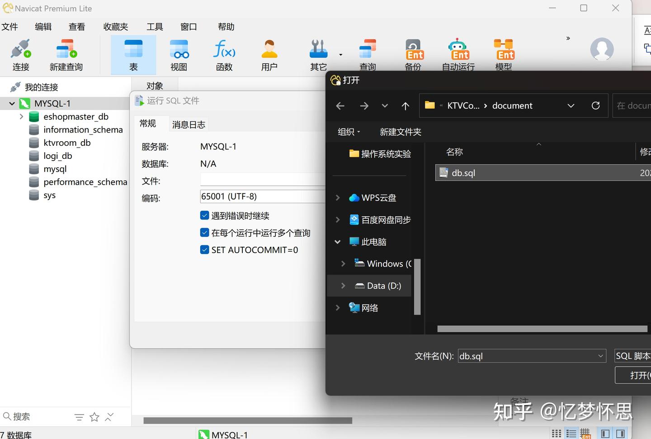Switch to the 消息日志 tab
The width and height of the screenshot is (651, 439).
pos(189,124)
